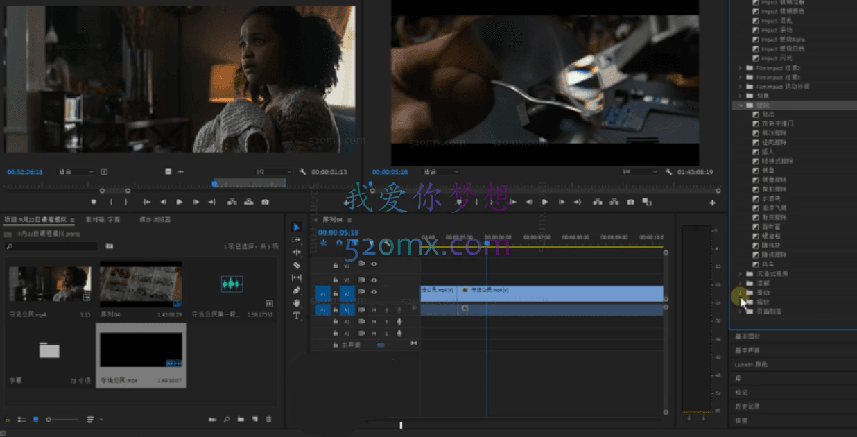Open the Lumetri 颜色 panel

click(751, 364)
